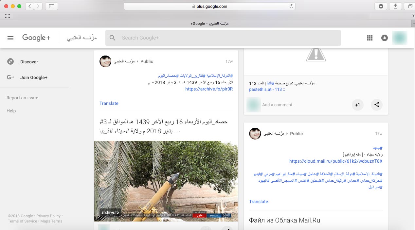Image resolution: width=415 pixels, height=230 pixels.
Task: Open the profile avatar in the top-right corner
Action: click(x=399, y=38)
